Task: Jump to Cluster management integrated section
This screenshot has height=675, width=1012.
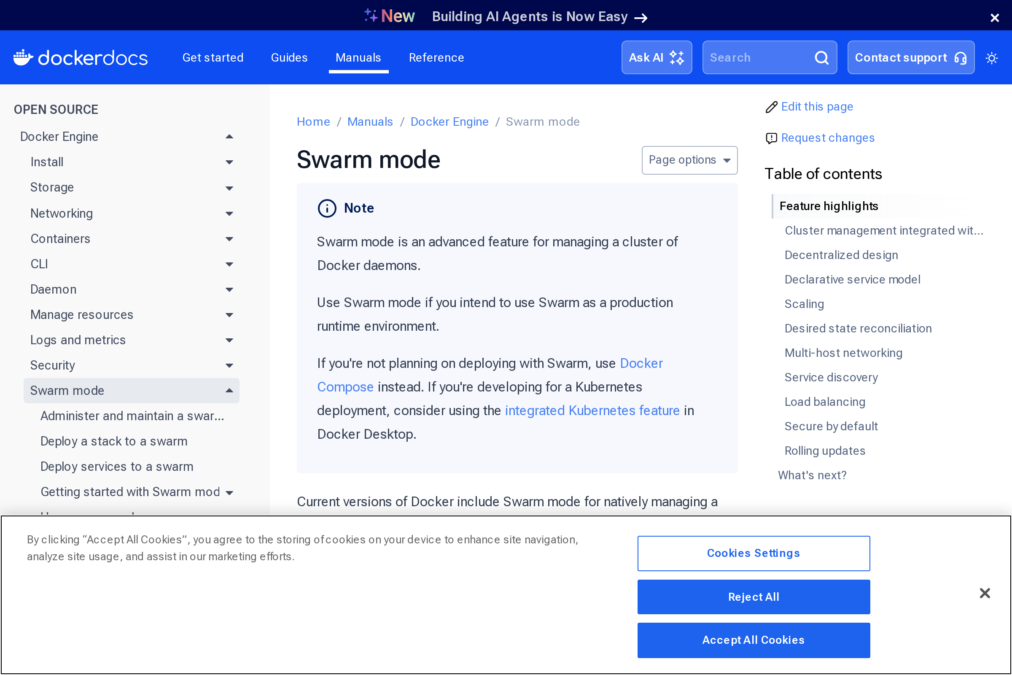Action: (x=884, y=231)
